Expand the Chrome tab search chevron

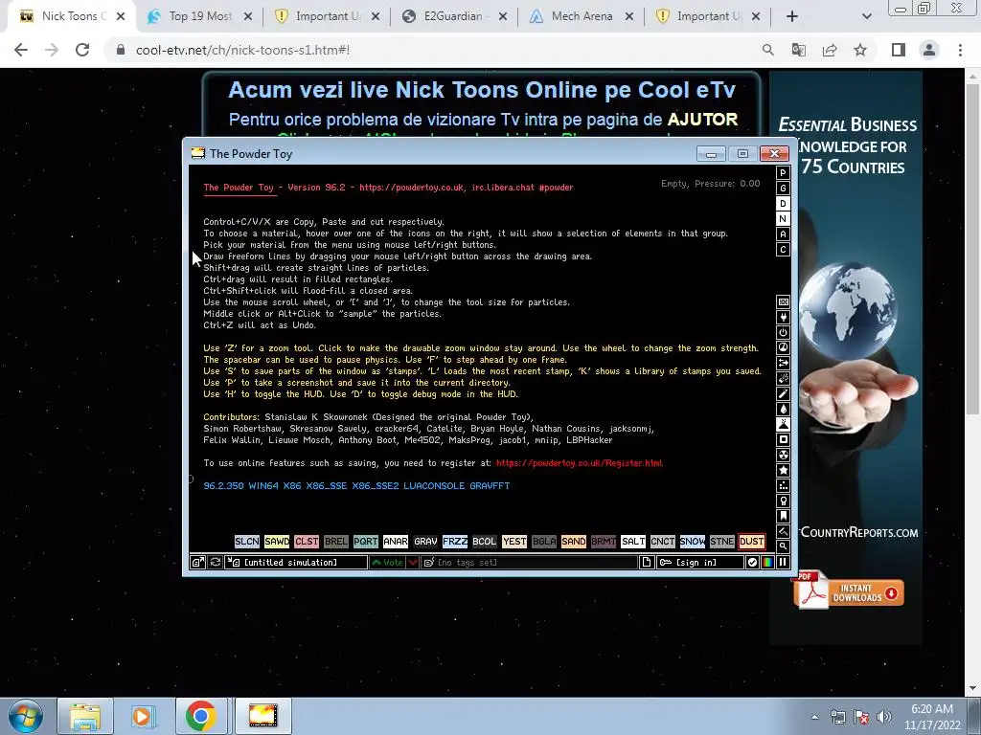coord(866,16)
